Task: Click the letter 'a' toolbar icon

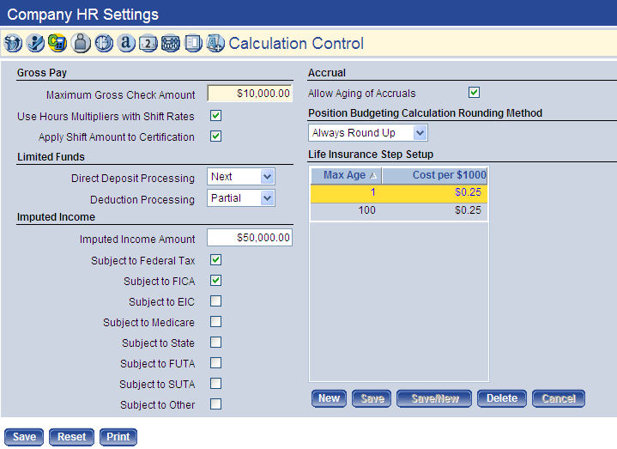Action: tap(126, 43)
